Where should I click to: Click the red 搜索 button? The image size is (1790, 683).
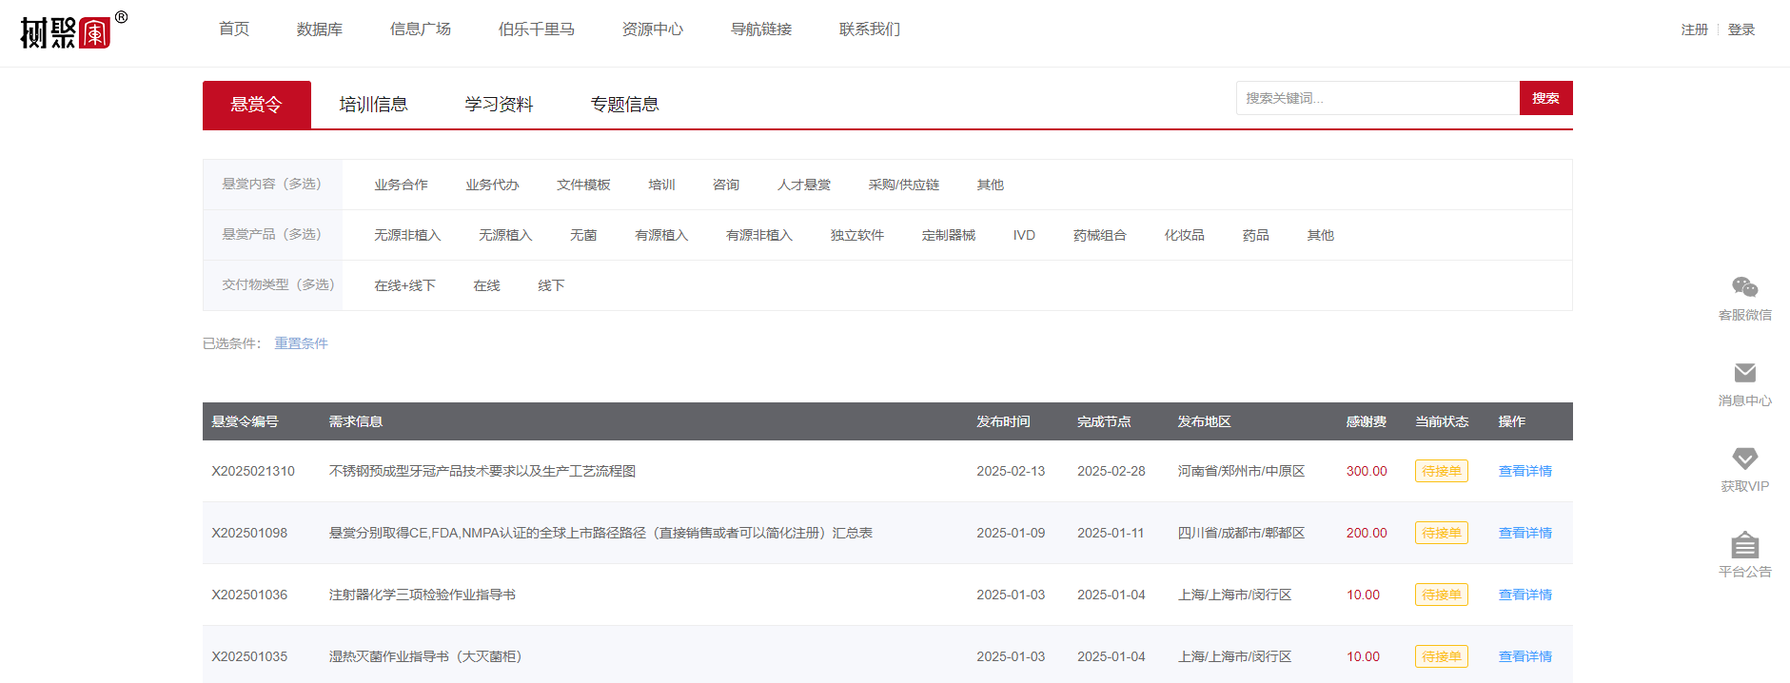(1545, 98)
